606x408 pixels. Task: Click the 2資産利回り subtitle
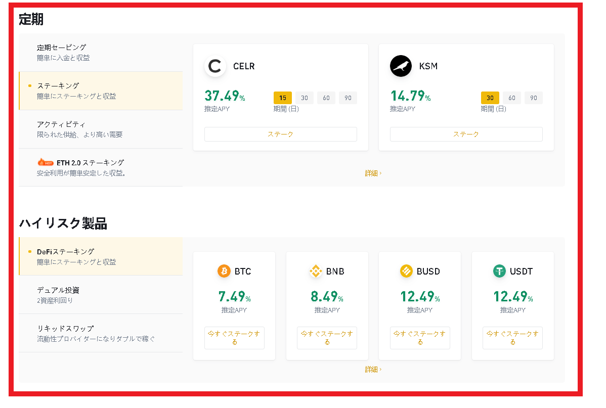pyautogui.click(x=55, y=301)
